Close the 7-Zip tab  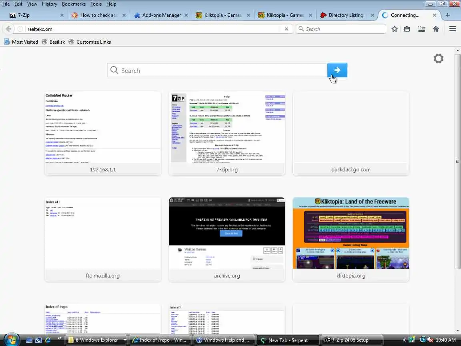click(62, 15)
